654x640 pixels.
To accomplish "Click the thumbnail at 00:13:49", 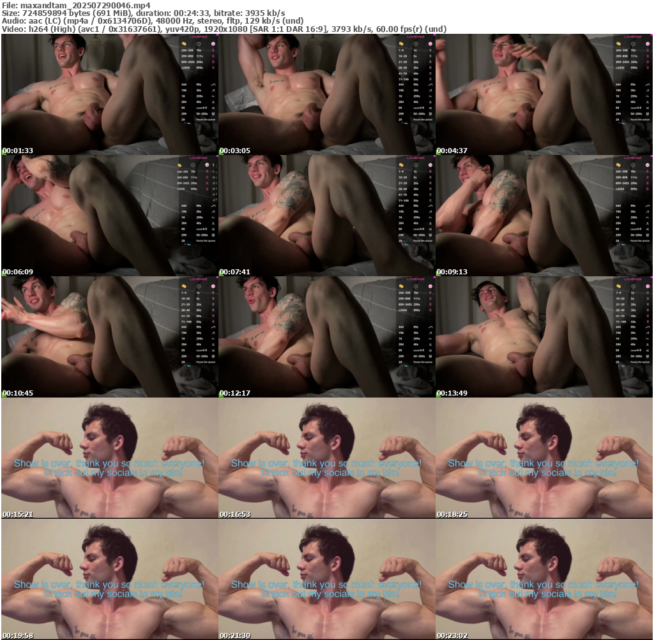I will pos(544,336).
